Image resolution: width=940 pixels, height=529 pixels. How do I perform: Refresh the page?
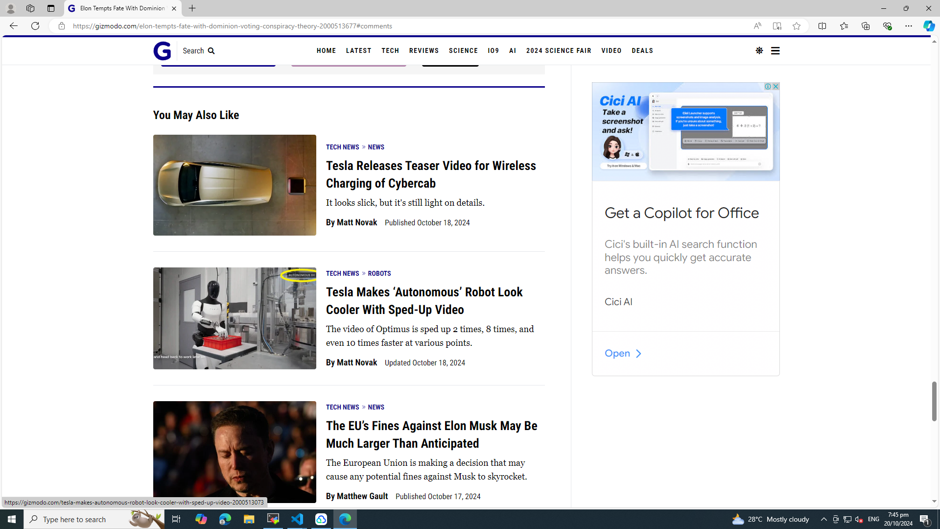[35, 26]
